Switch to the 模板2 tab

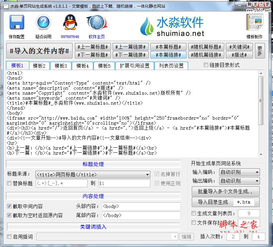point(39,66)
